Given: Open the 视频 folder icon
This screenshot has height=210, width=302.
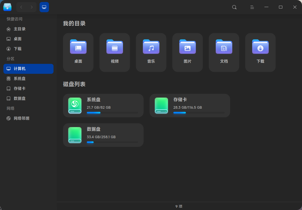Looking at the screenshot, I should coord(115,47).
